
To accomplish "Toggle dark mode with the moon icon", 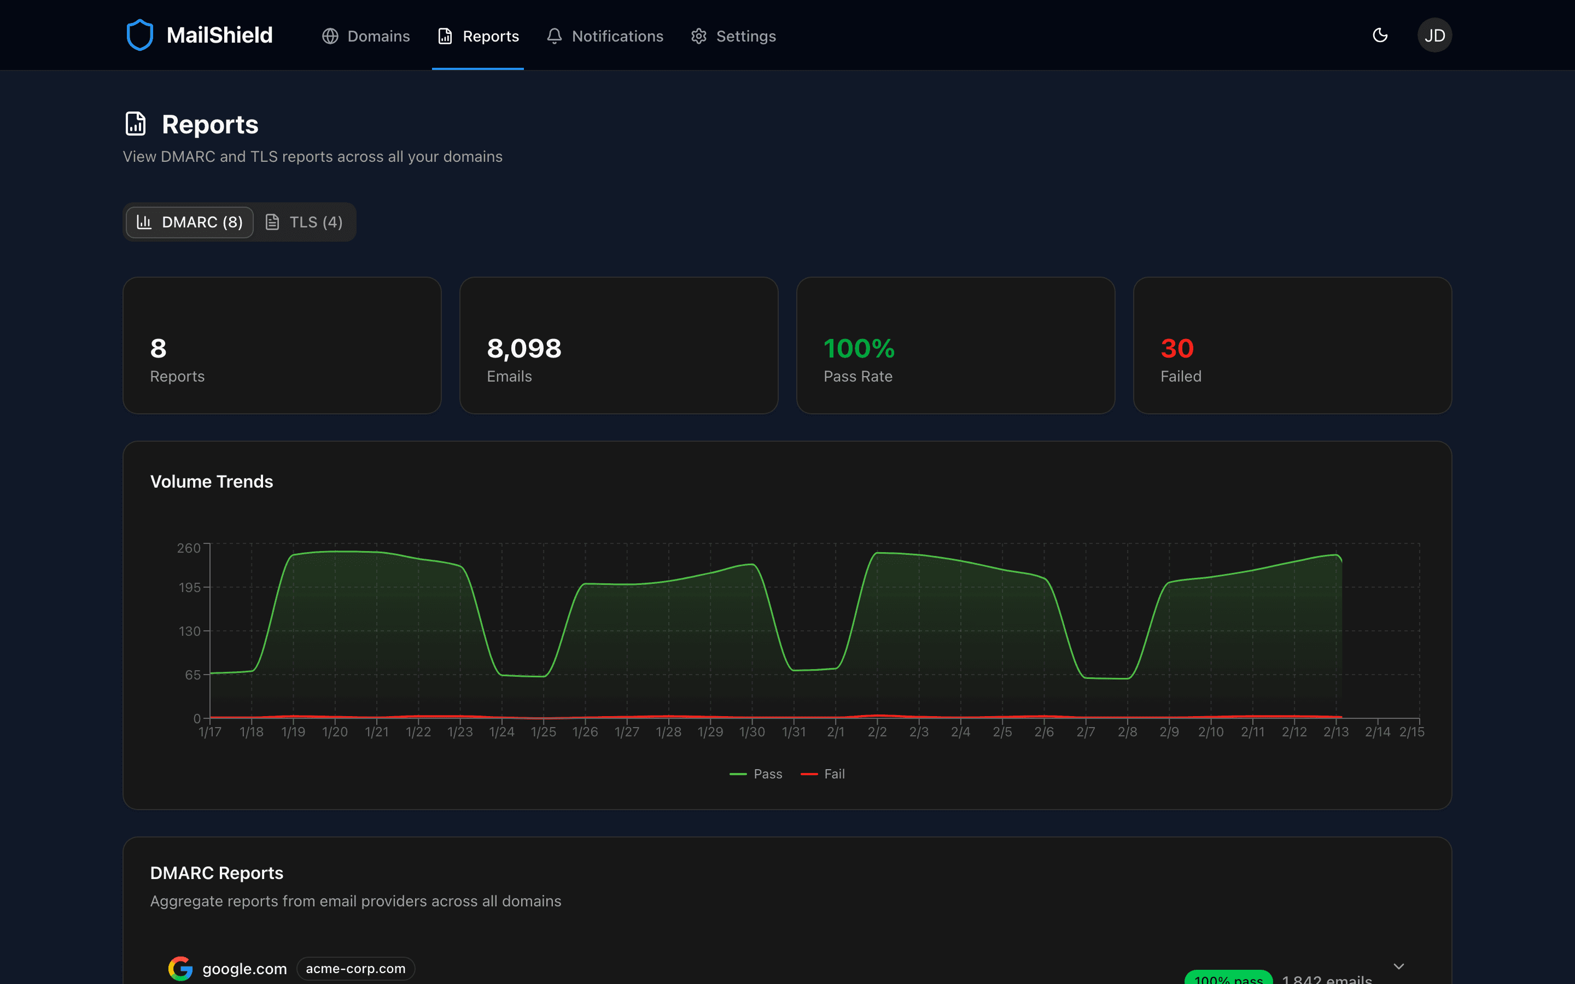I will [x=1380, y=35].
